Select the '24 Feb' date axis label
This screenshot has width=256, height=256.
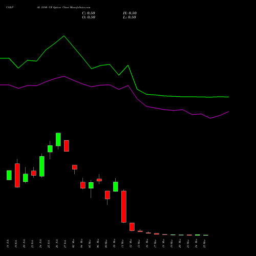pyautogui.click(x=40, y=244)
